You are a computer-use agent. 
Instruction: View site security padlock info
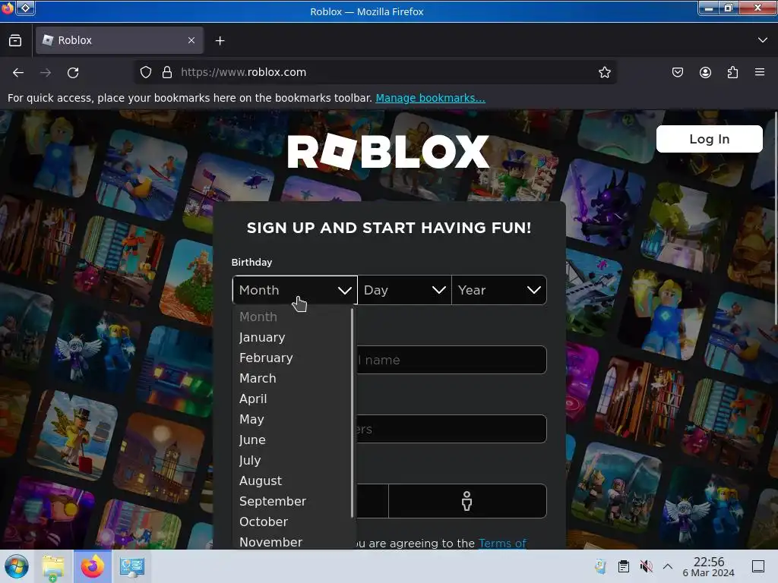(167, 72)
